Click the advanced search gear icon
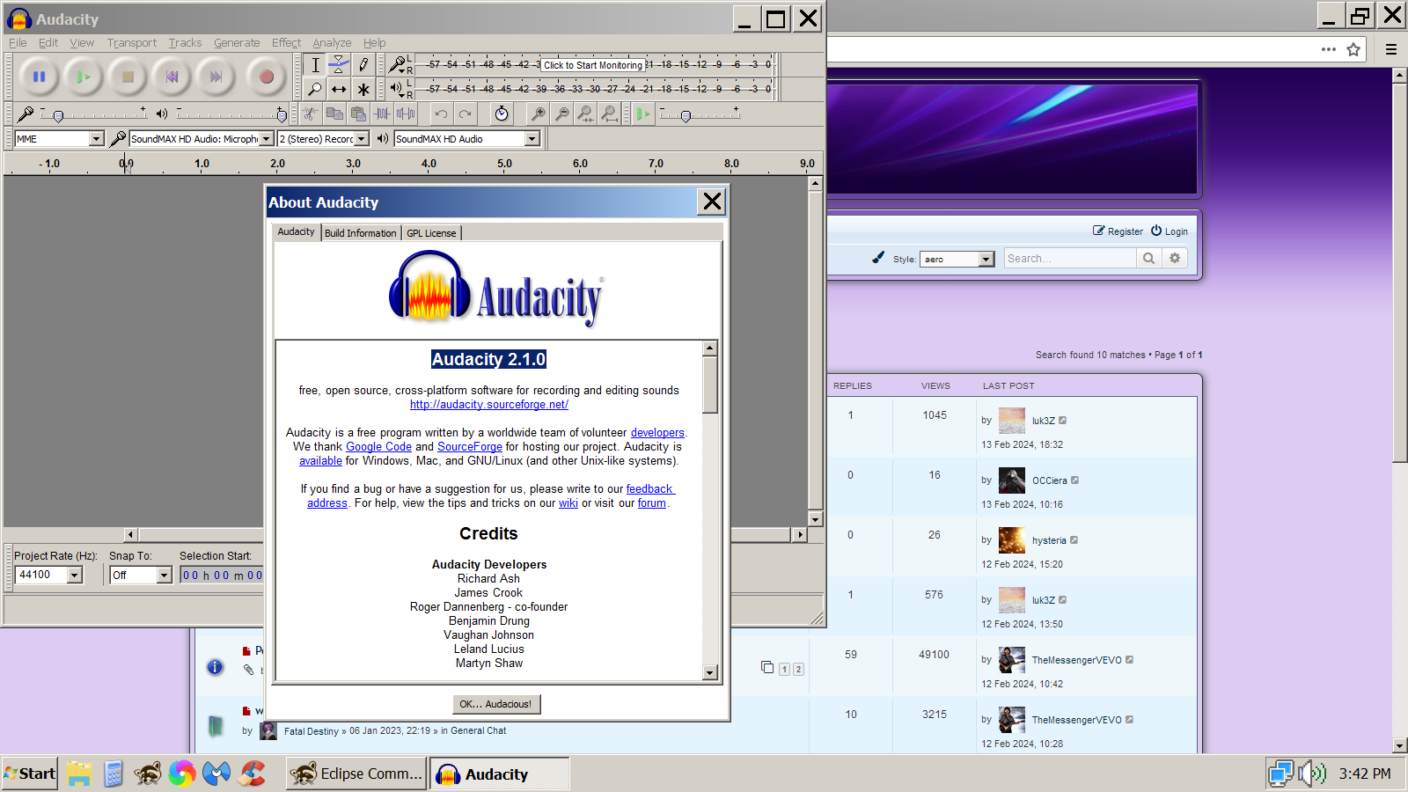Image resolution: width=1408 pixels, height=792 pixels. 1175,258
